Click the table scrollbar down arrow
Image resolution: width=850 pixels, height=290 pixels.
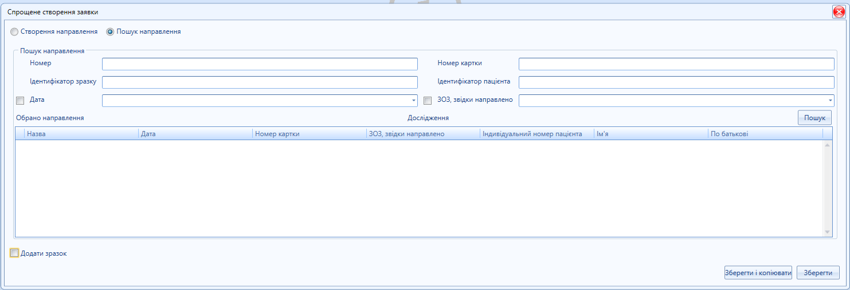point(827,232)
